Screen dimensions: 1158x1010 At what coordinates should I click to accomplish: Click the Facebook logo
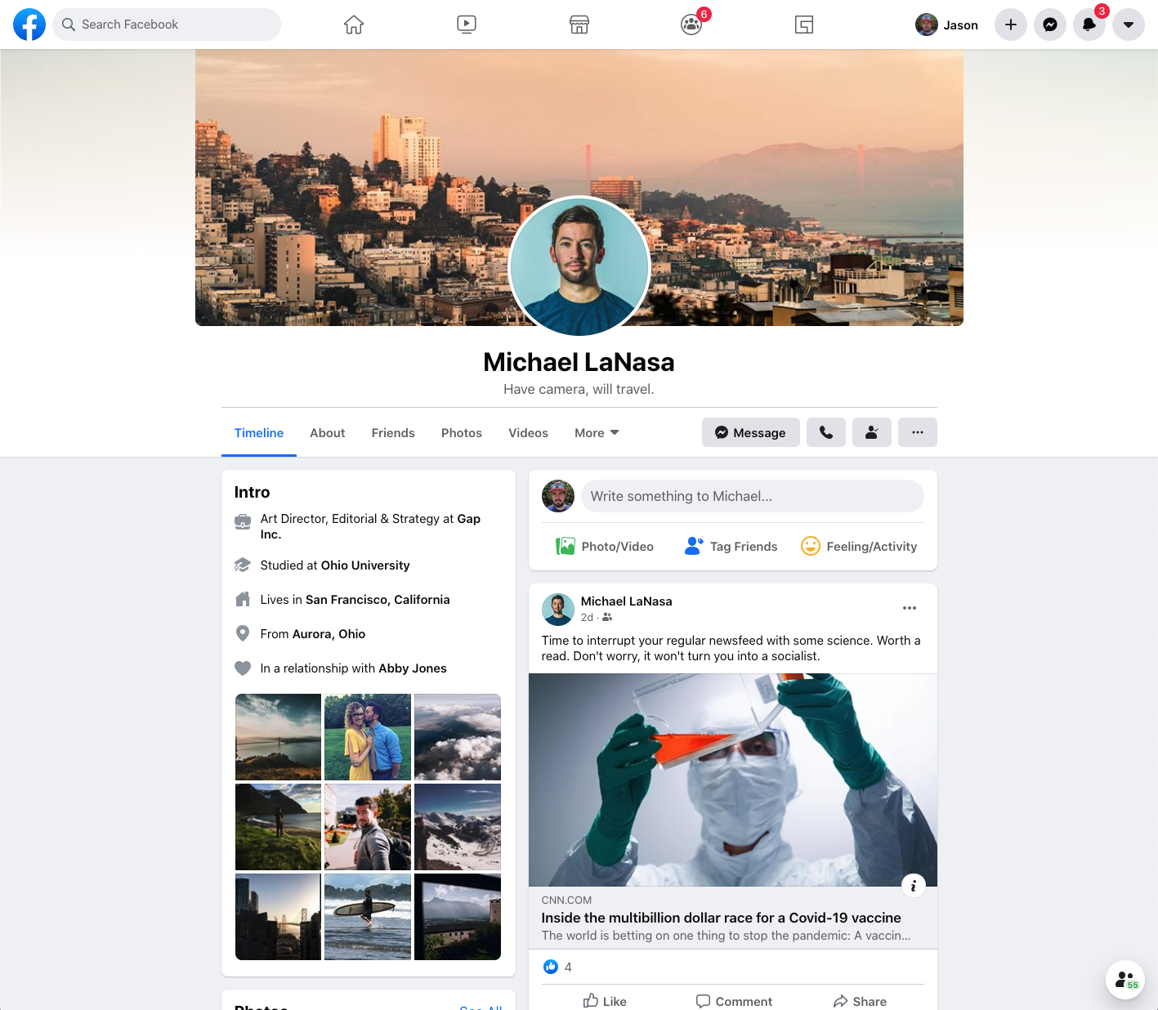click(29, 25)
